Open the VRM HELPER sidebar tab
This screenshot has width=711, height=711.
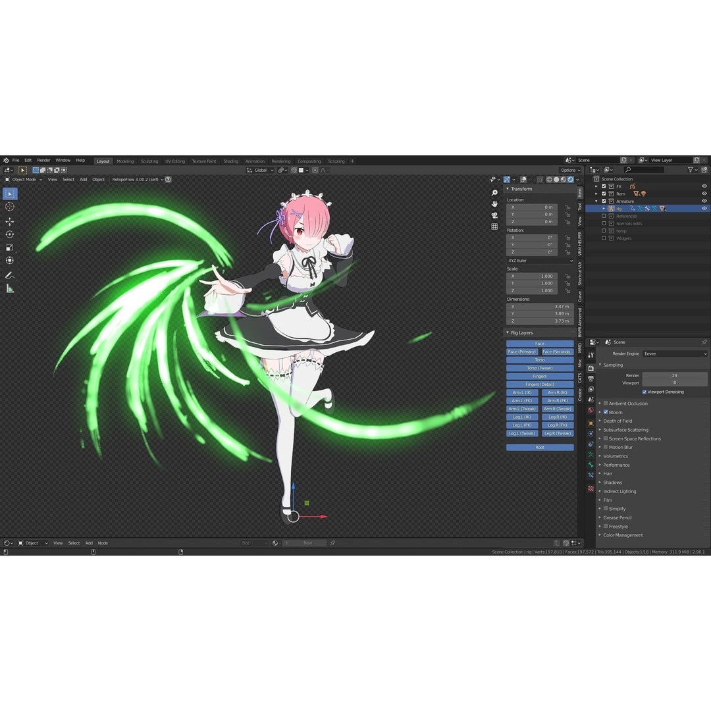579,244
